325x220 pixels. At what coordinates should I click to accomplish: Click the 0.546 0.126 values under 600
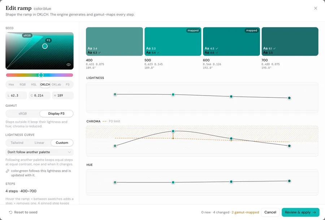click(212, 64)
